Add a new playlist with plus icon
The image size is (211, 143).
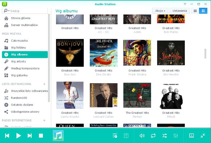44,84
